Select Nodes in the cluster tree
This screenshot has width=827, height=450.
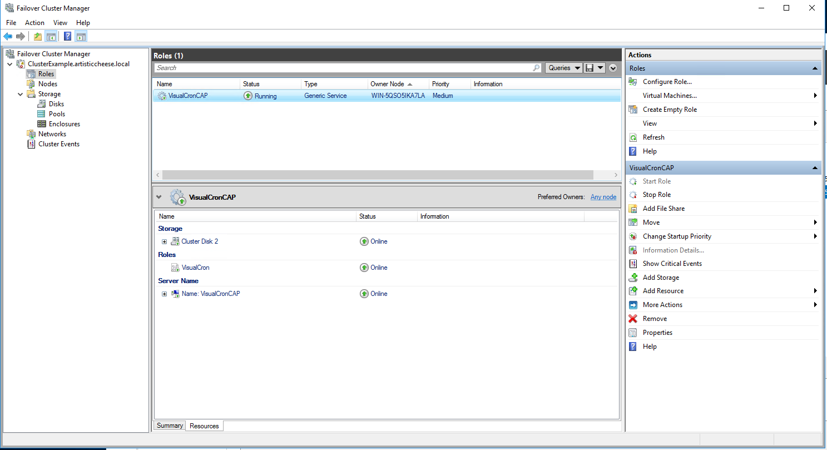point(47,84)
